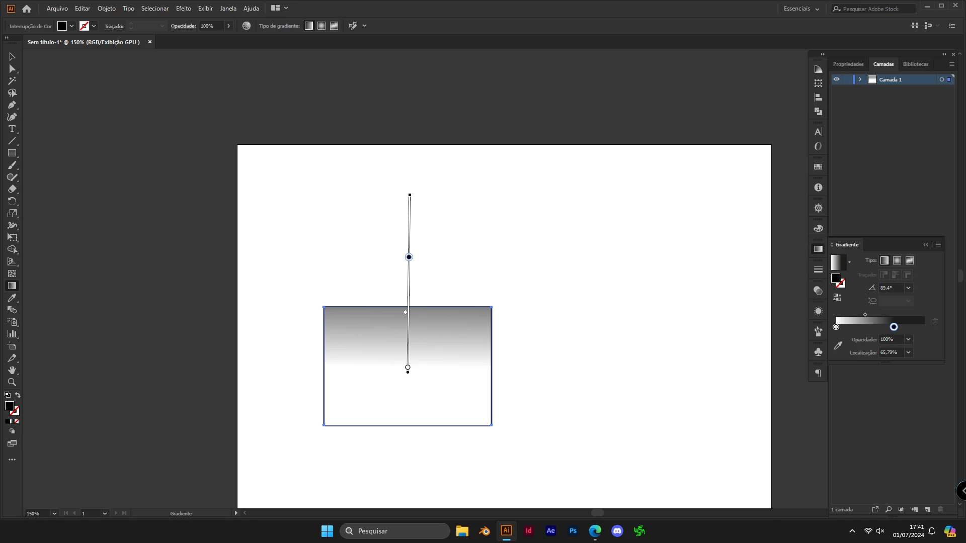Viewport: 966px width, 543px height.
Task: Open the Localização percentage dropdown
Action: point(909,352)
